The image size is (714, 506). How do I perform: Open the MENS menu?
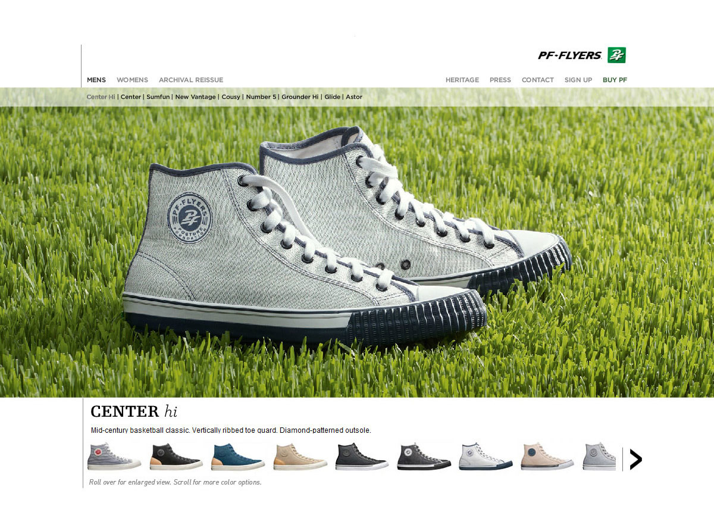click(x=96, y=80)
